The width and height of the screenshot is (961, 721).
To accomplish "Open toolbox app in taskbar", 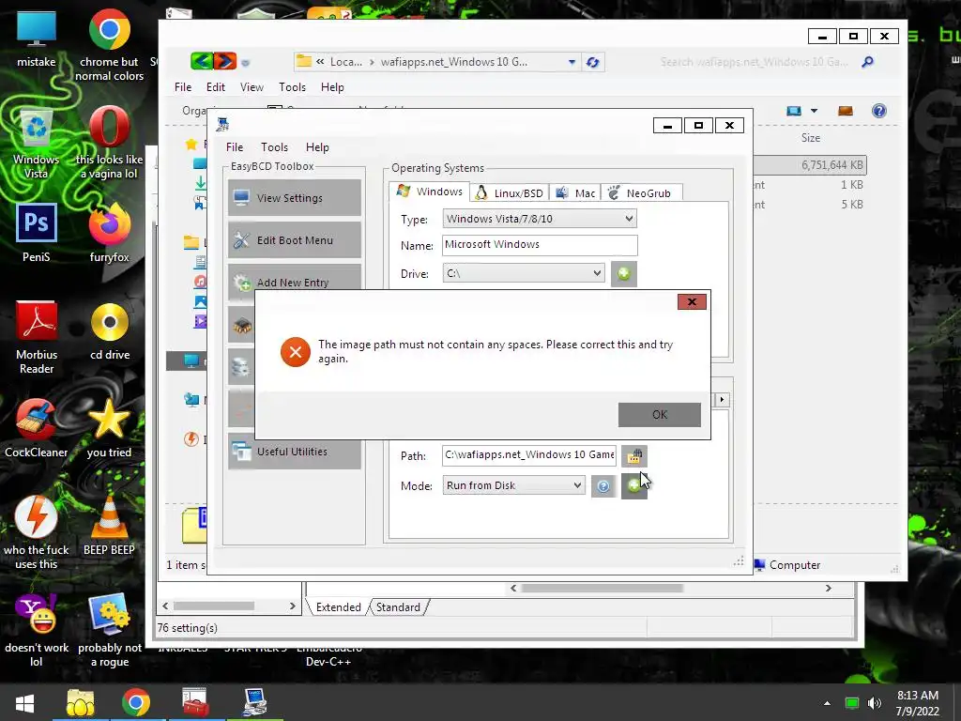I will point(195,702).
